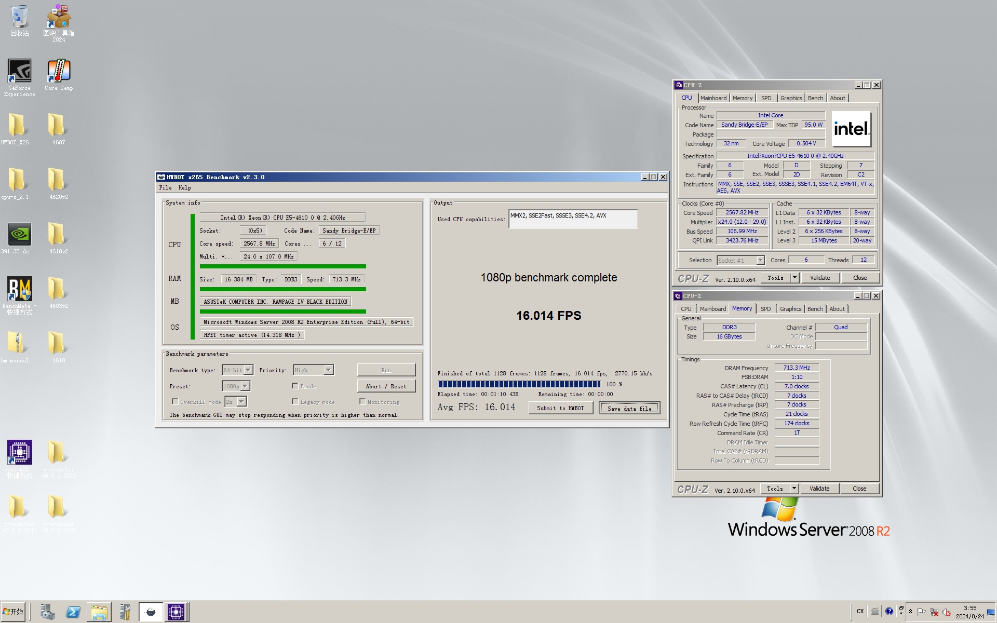997x623 pixels.
Task: Click Submit to HWBOT button
Action: click(x=560, y=408)
